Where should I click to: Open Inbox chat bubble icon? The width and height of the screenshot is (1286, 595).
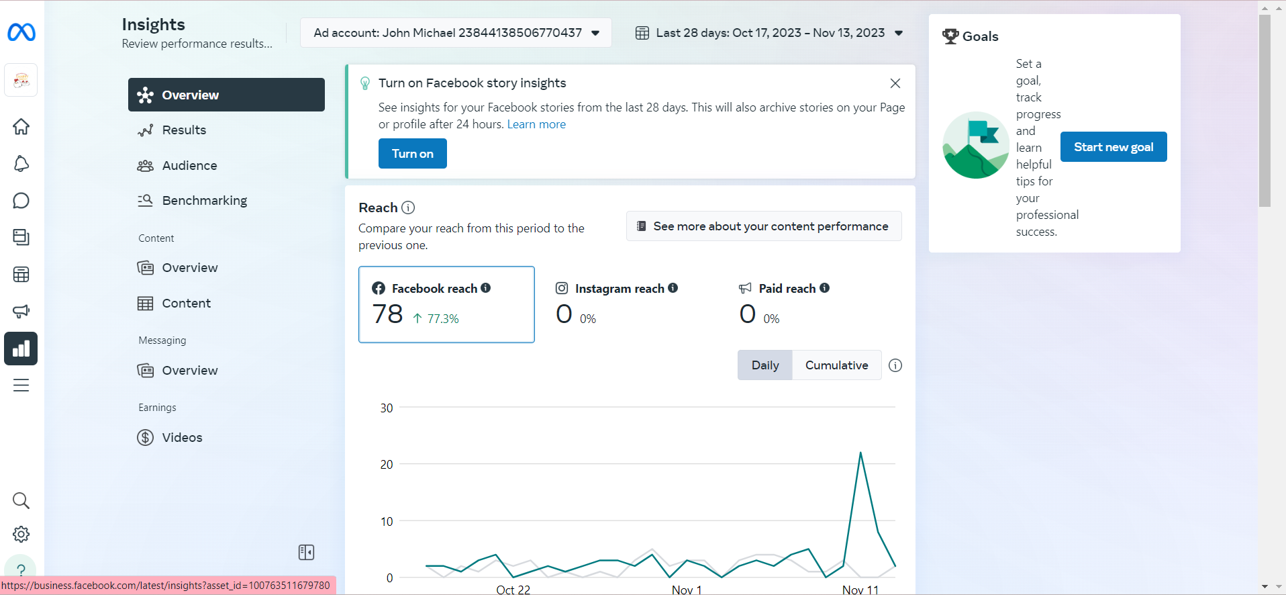[x=21, y=201]
